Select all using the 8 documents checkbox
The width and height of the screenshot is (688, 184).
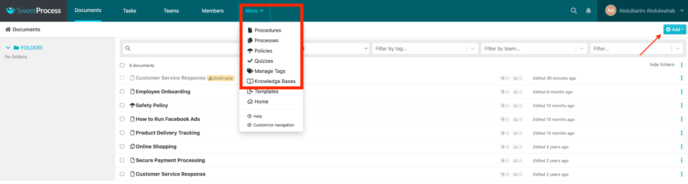[x=122, y=65]
